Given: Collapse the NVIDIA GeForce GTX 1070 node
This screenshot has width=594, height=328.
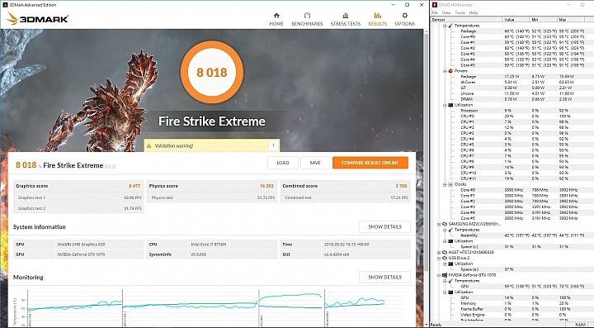Looking at the screenshot, I should (x=439, y=275).
